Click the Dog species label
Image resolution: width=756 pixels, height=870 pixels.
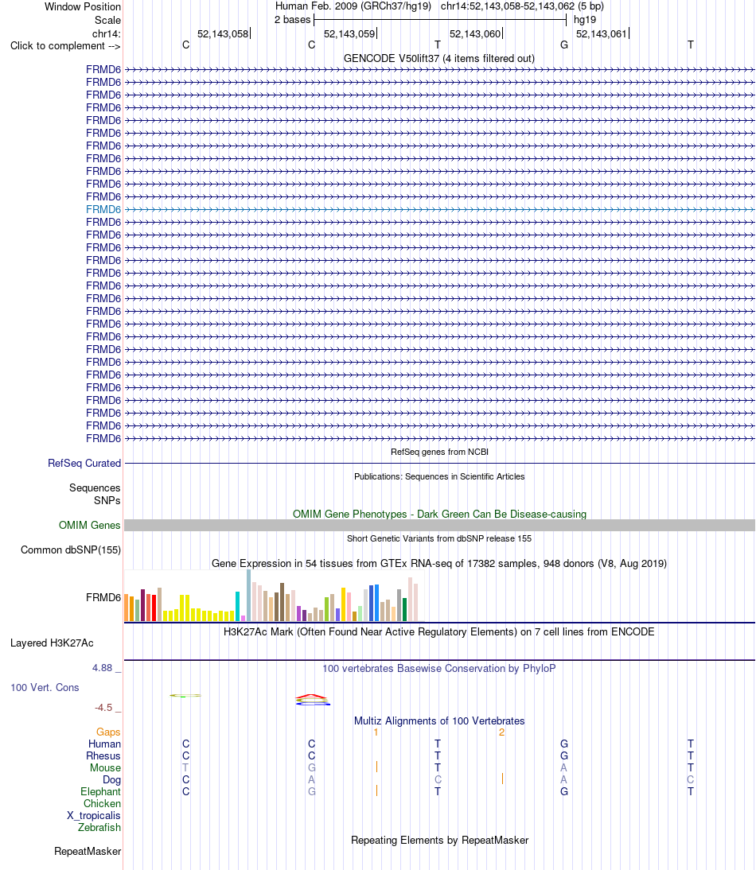111,779
